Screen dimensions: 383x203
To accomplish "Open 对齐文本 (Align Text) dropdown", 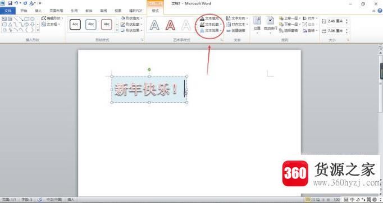I will pos(237,24).
